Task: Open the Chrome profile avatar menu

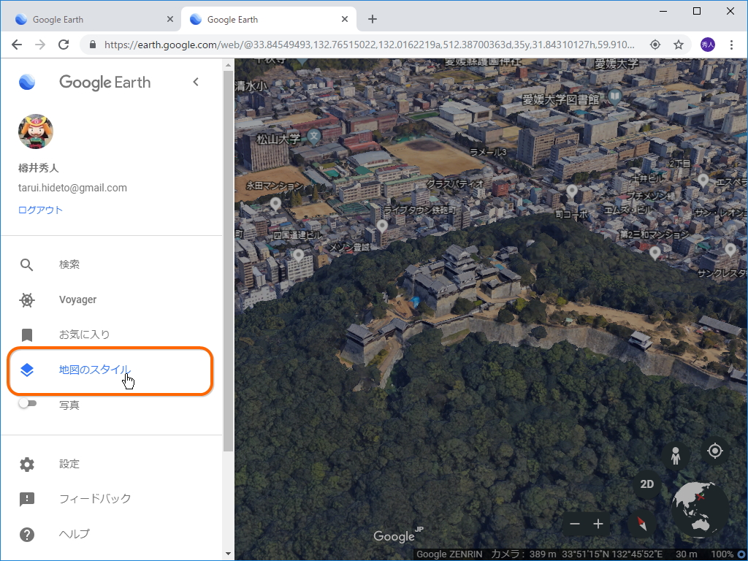Action: [707, 45]
